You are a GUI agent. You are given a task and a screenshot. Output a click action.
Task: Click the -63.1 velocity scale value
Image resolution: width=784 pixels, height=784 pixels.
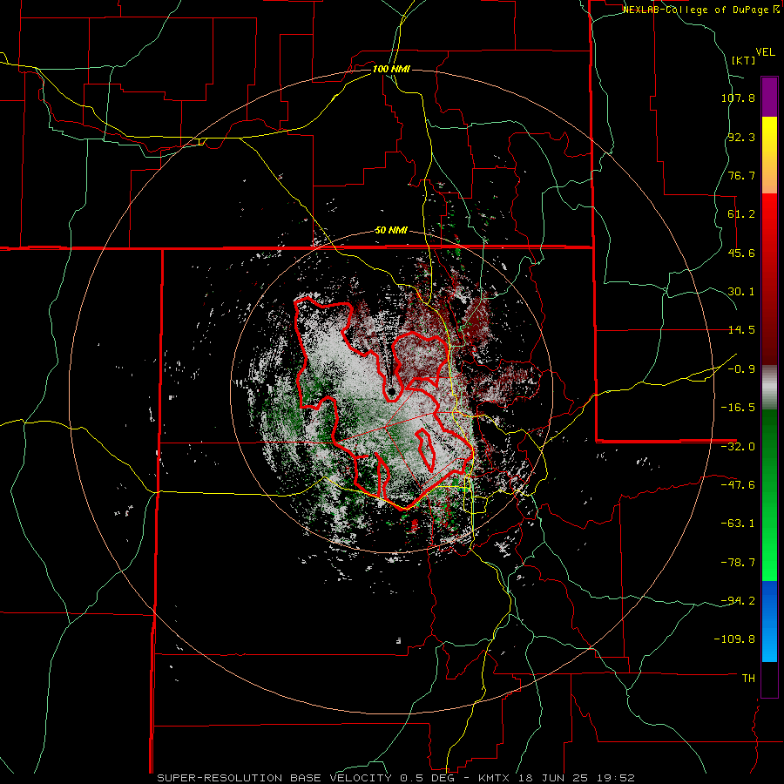pos(738,524)
